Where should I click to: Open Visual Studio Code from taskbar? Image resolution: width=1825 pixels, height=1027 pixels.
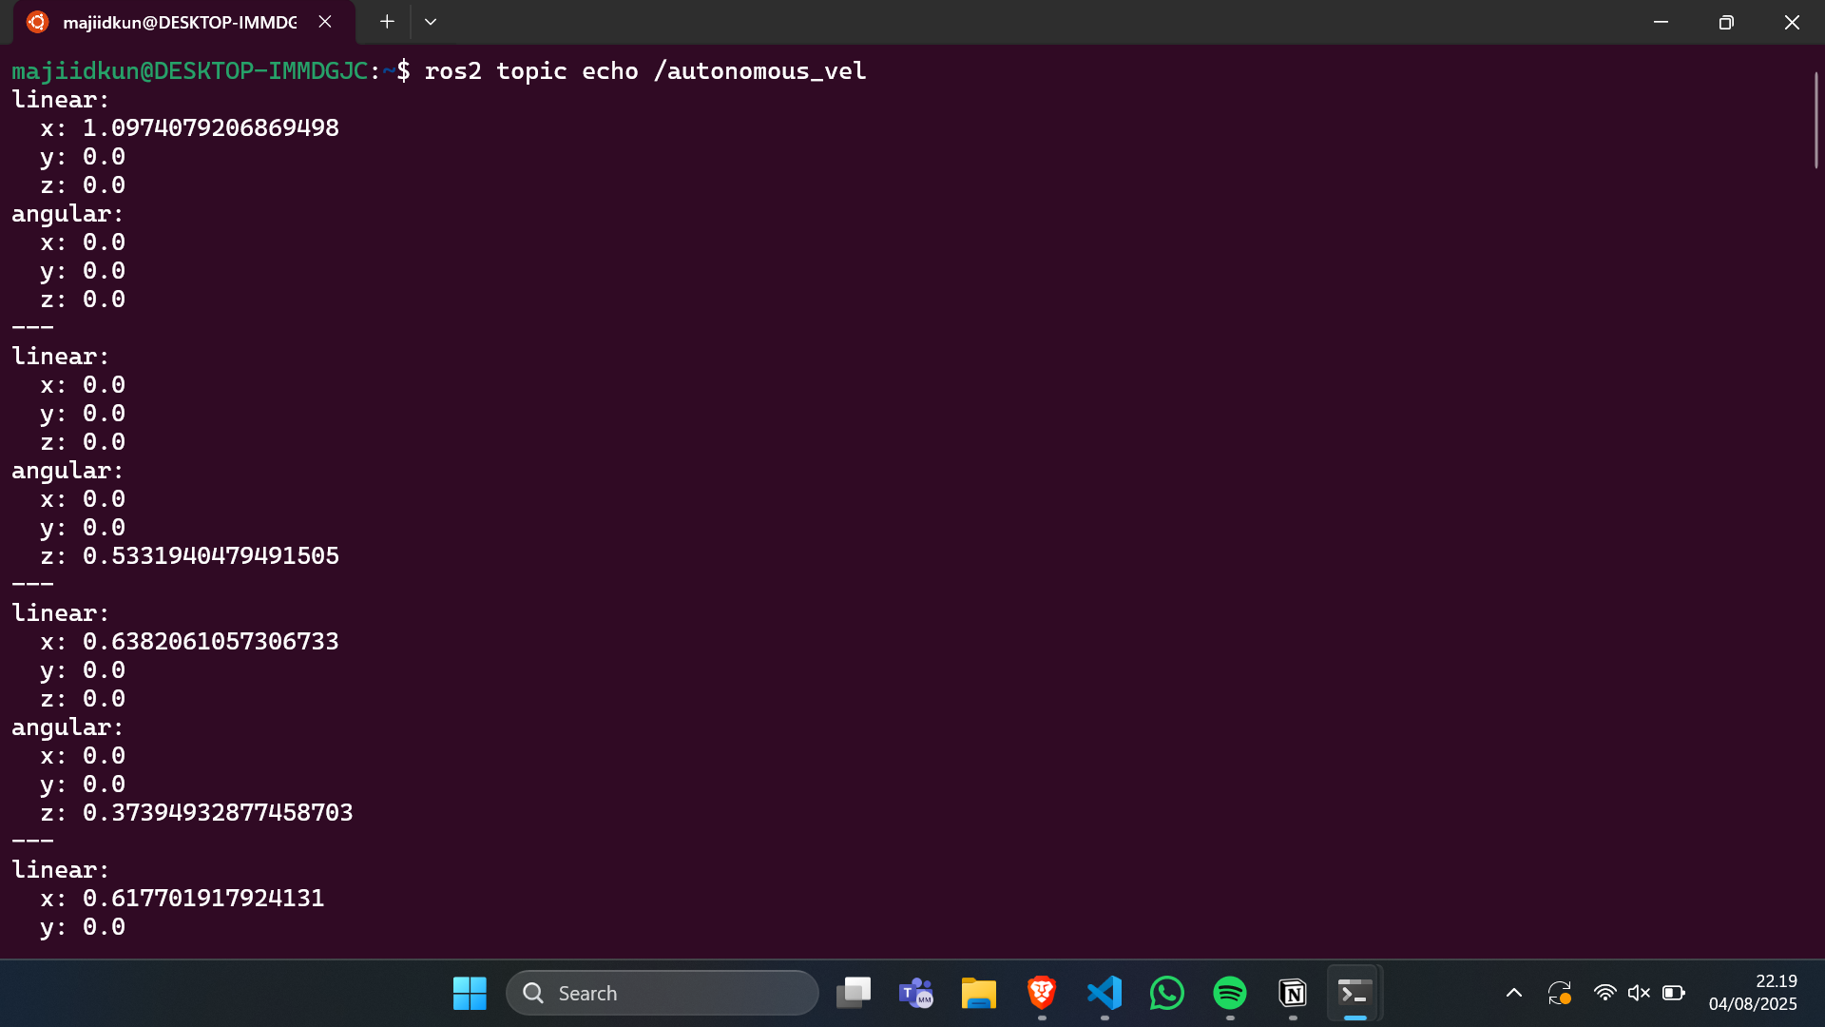click(x=1105, y=994)
